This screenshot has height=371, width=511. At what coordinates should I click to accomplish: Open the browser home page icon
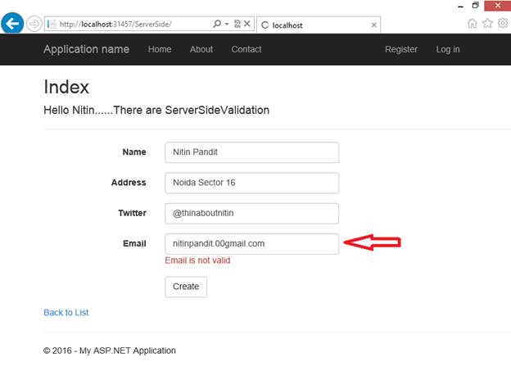[473, 24]
